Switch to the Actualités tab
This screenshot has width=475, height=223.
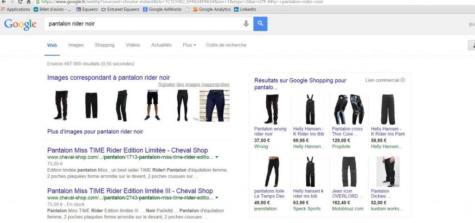(161, 45)
